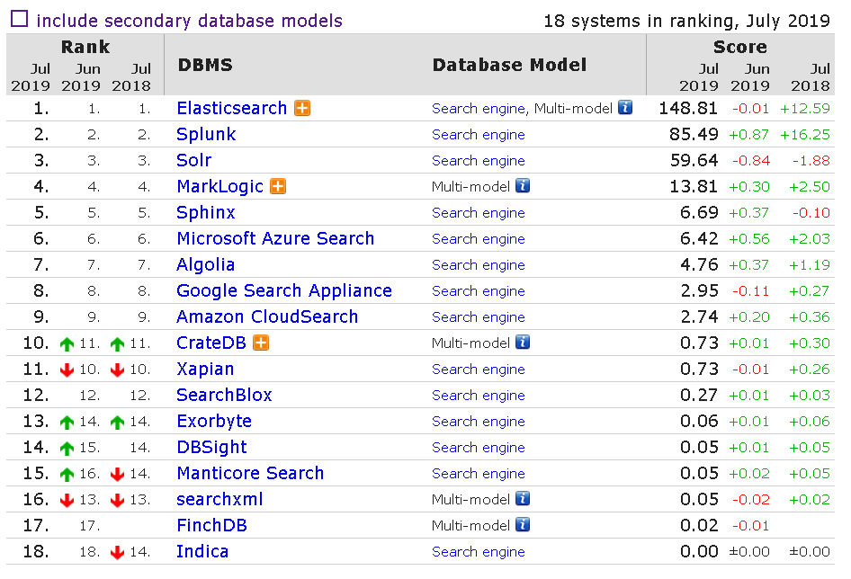Click Search engine link in Algolia row
The width and height of the screenshot is (851, 579).
[x=479, y=265]
